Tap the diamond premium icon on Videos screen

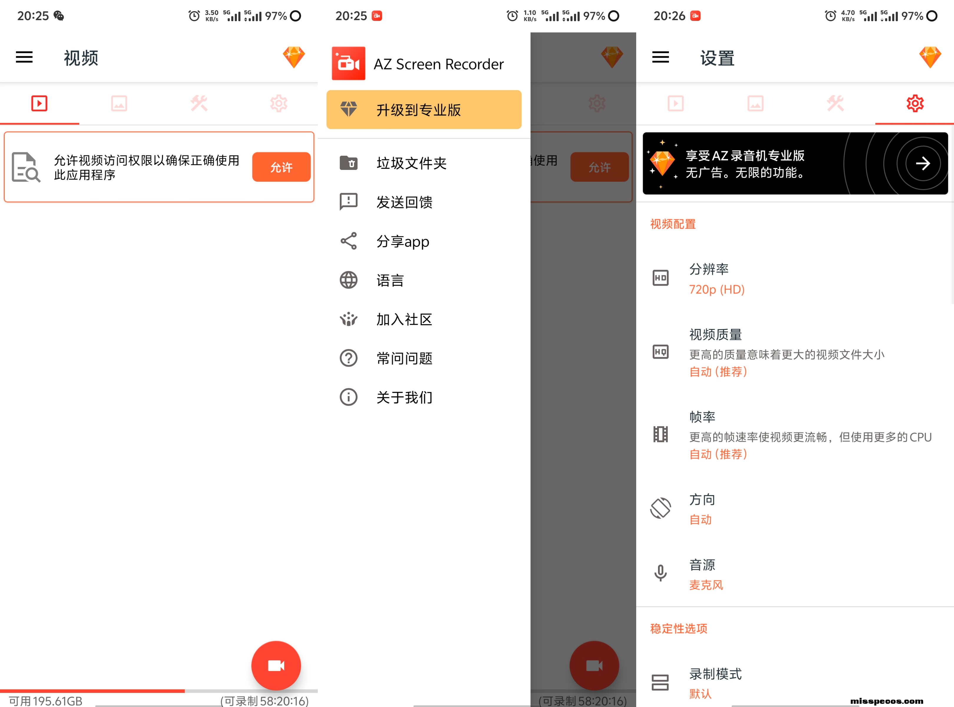[294, 57]
